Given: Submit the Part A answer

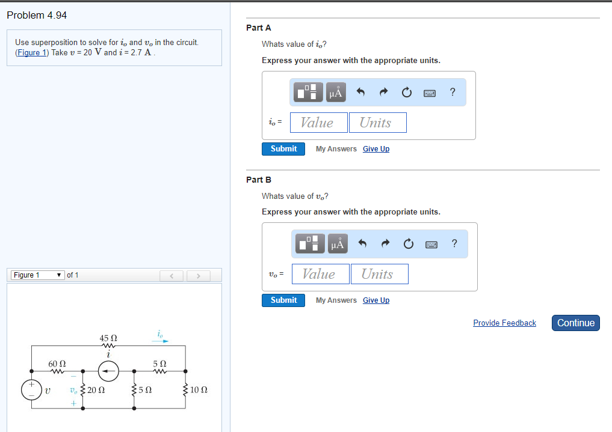Looking at the screenshot, I should click(283, 148).
